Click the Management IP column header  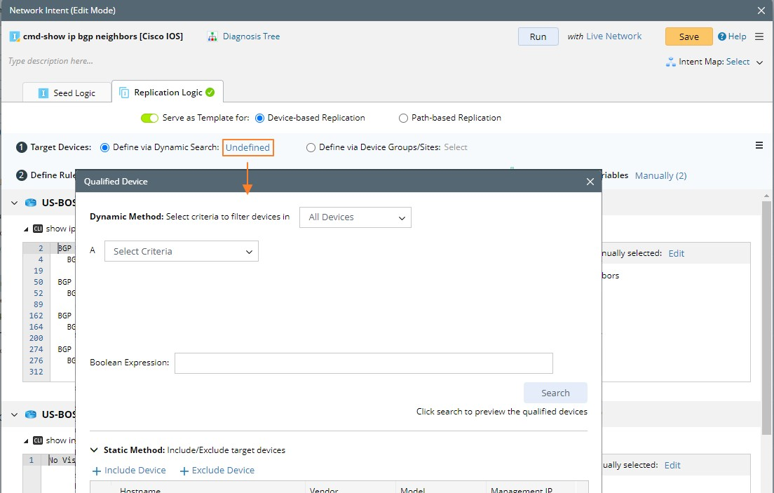tap(522, 490)
